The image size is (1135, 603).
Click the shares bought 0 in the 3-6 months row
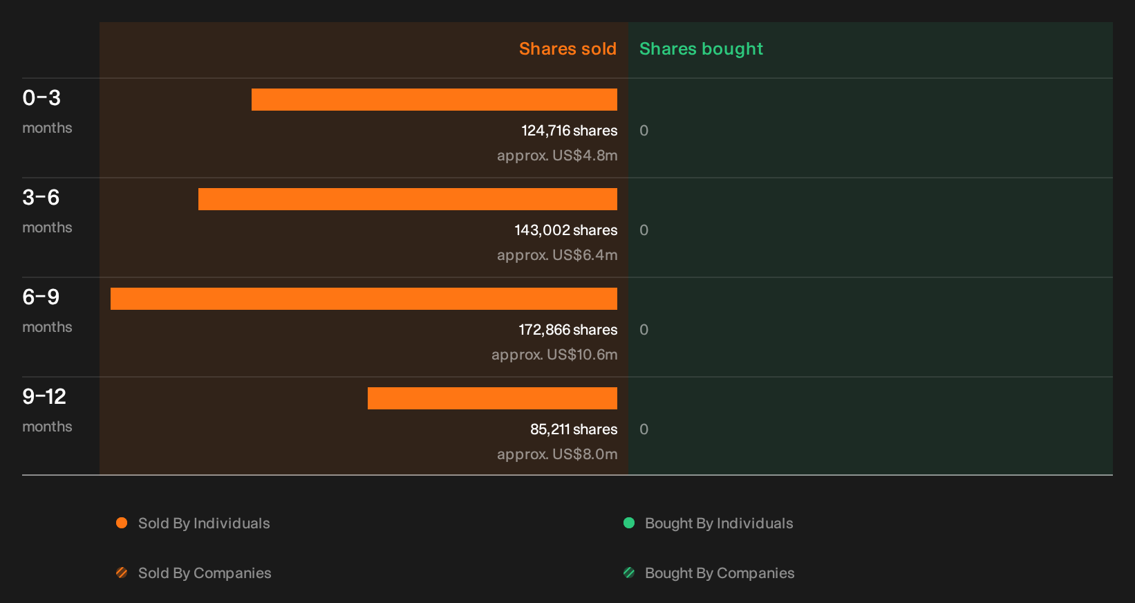[644, 230]
